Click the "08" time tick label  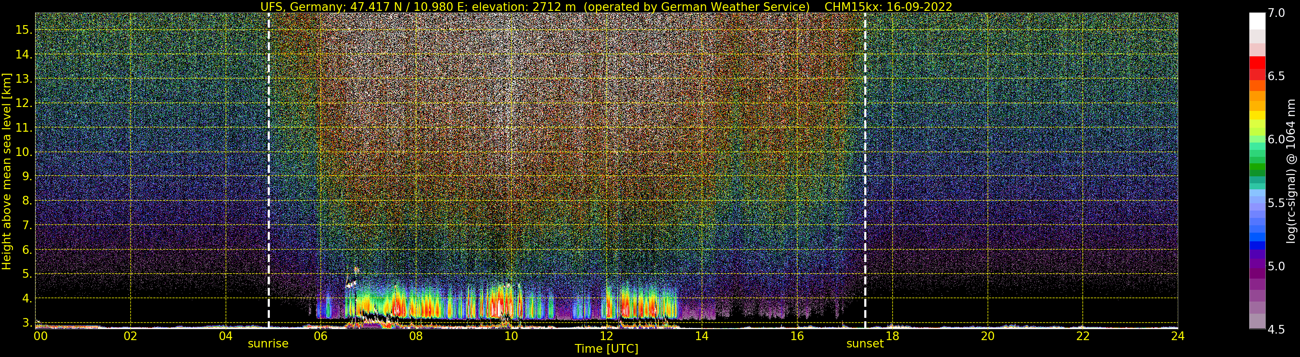pyautogui.click(x=416, y=336)
